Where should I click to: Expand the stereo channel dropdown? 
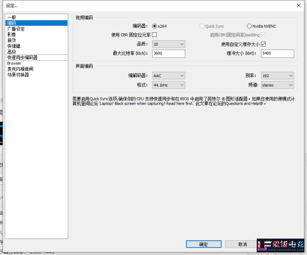tap(277, 85)
